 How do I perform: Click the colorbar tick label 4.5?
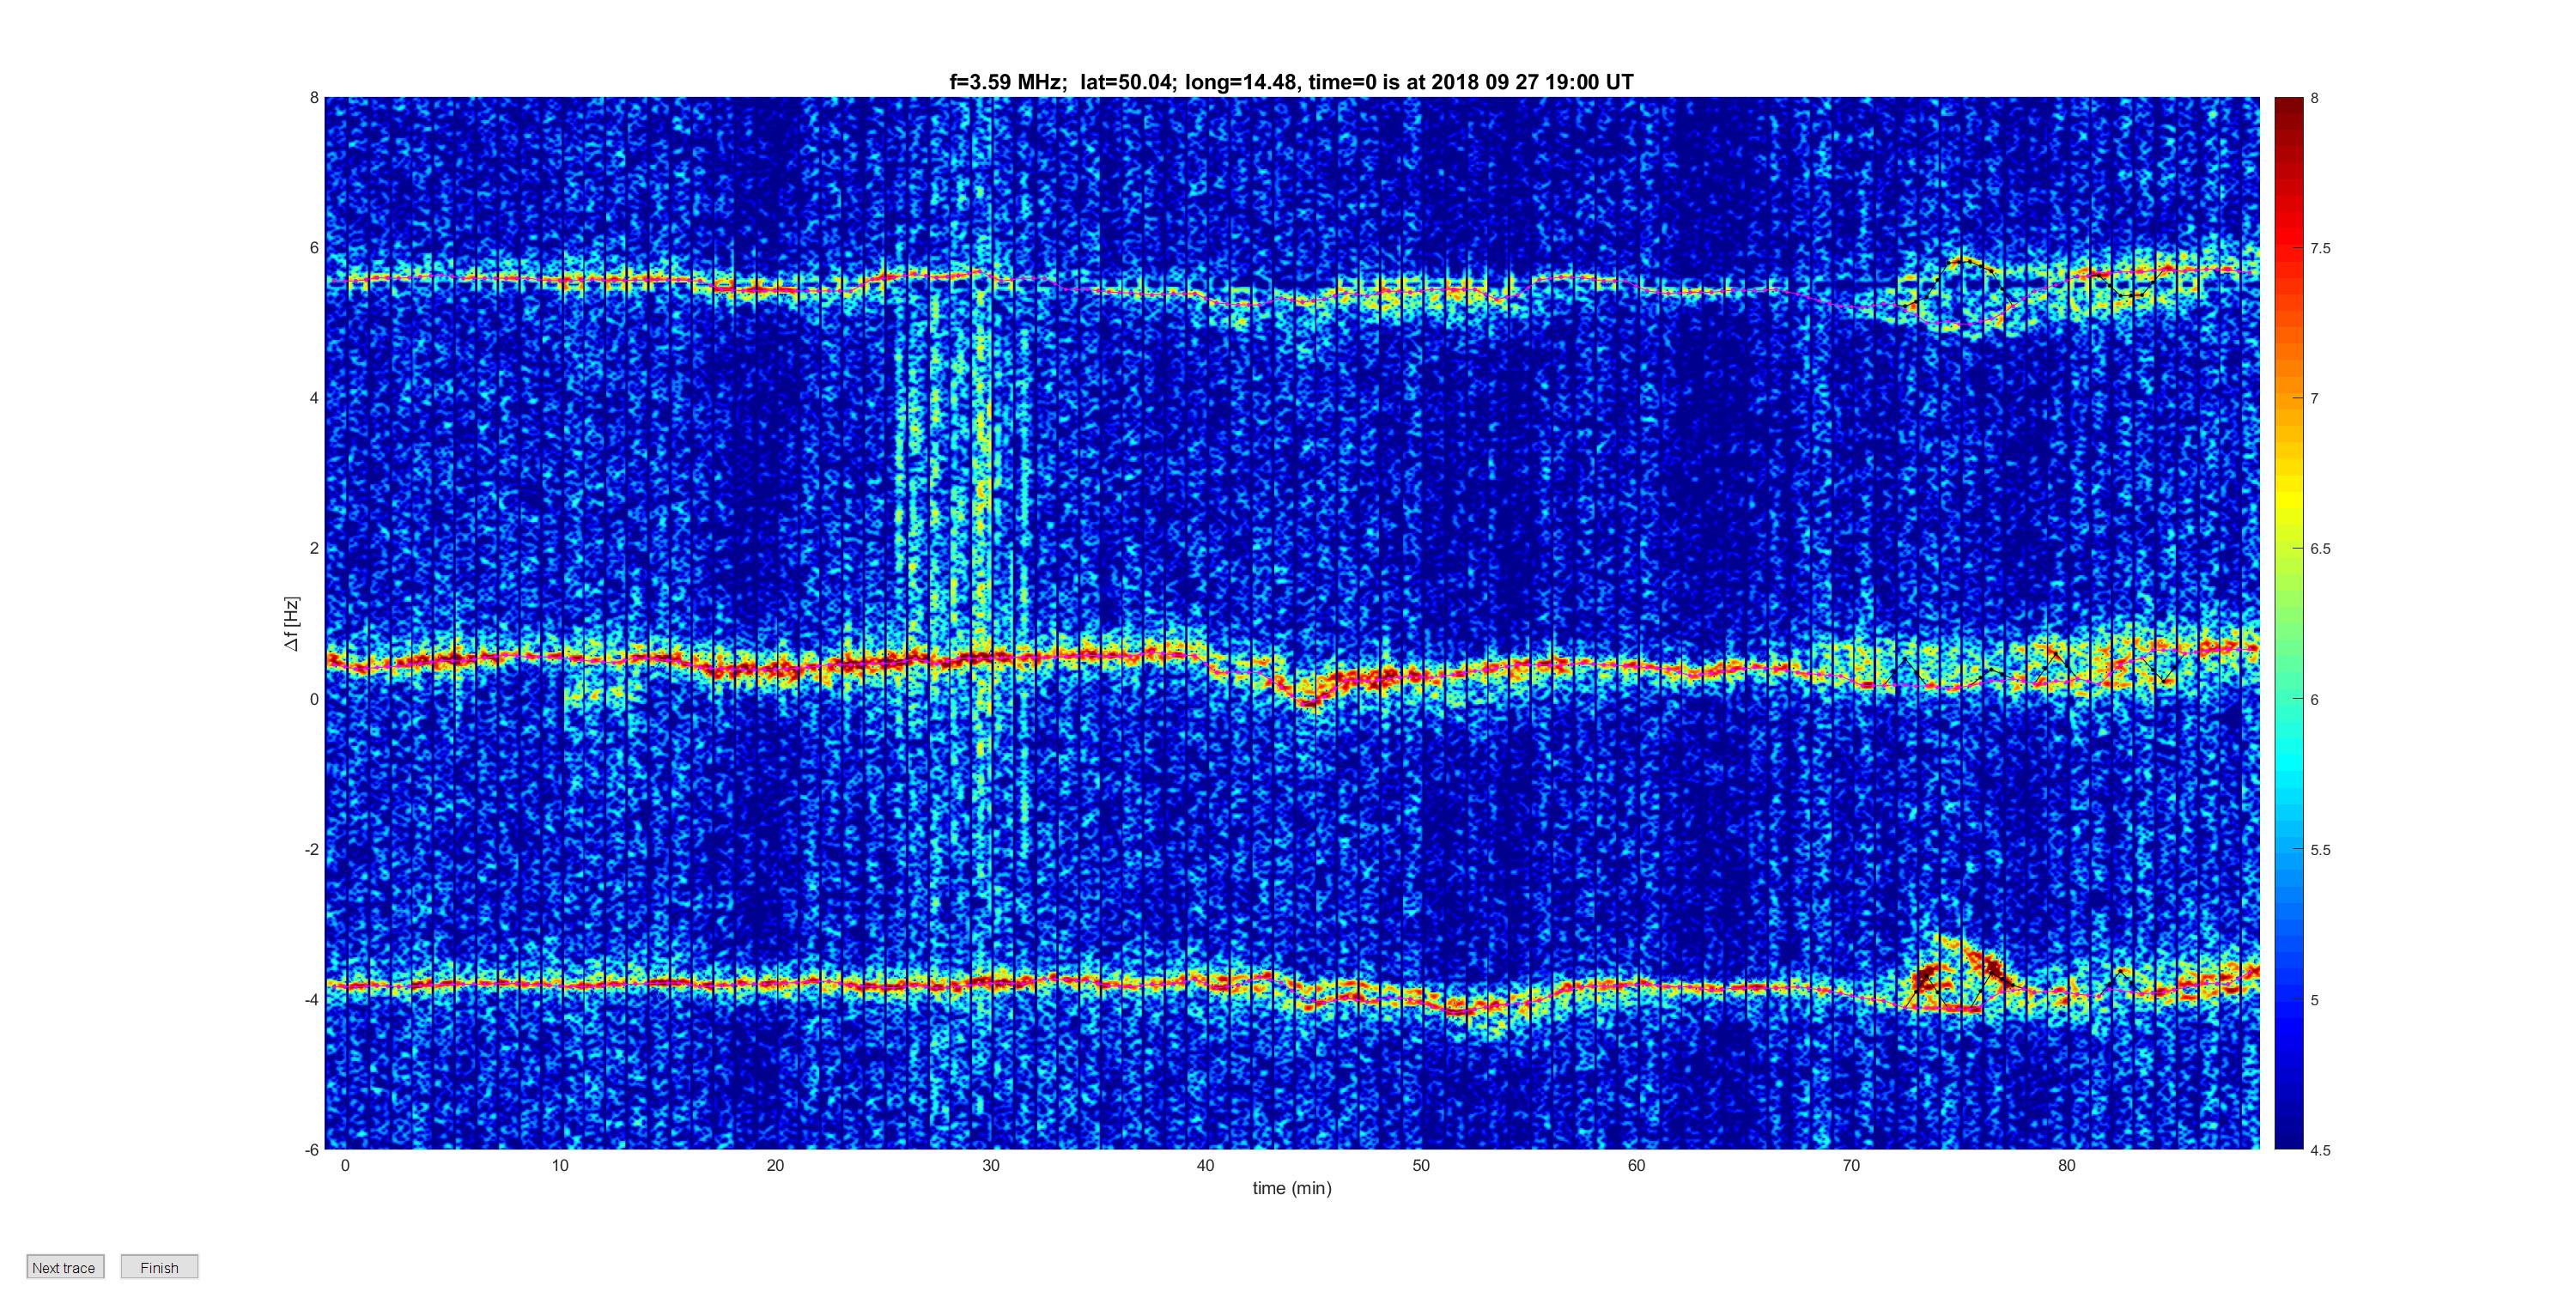coord(2320,1150)
